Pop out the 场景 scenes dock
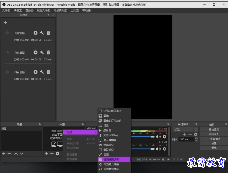Image resolution: width=228 pixels, height=173 pixels. [40, 124]
